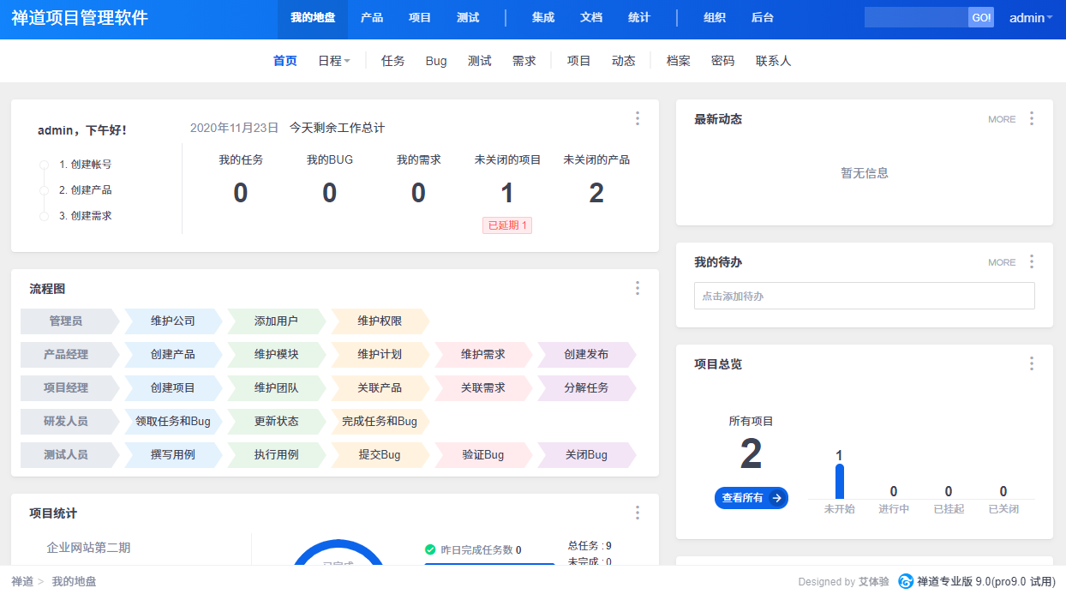Open 文档 in top navigation
Screen dimensions: 1066x594
(591, 18)
